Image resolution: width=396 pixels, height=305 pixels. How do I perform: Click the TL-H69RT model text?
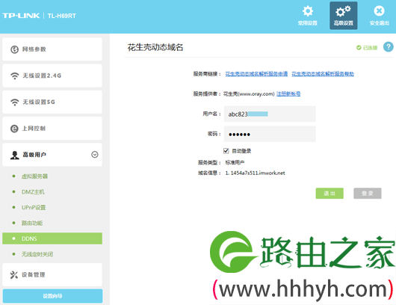[61, 16]
